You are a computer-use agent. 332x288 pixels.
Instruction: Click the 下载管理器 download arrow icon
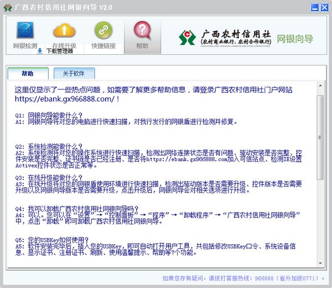tap(40, 51)
